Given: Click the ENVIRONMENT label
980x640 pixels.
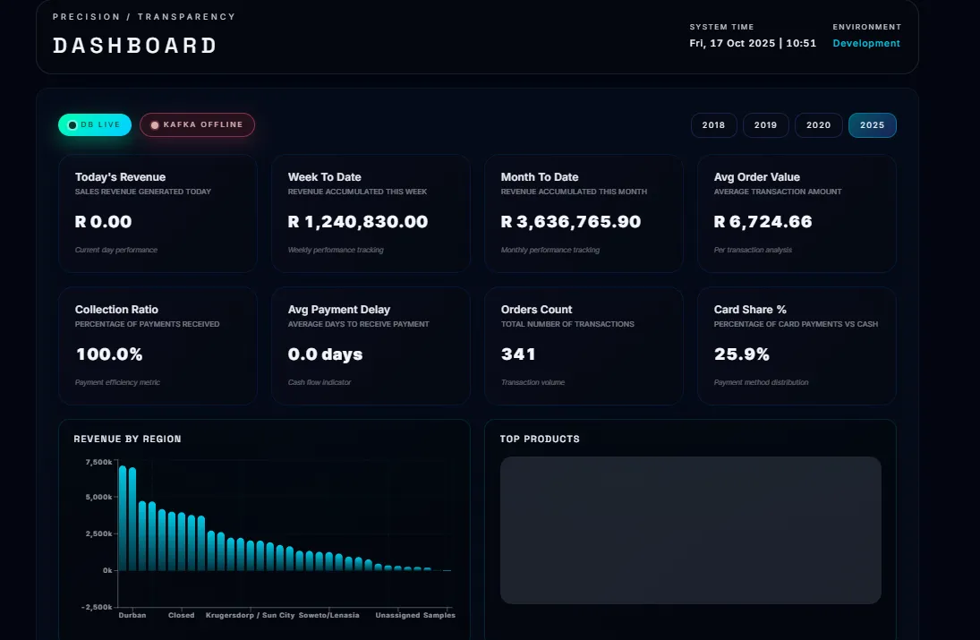Looking at the screenshot, I should click(867, 27).
